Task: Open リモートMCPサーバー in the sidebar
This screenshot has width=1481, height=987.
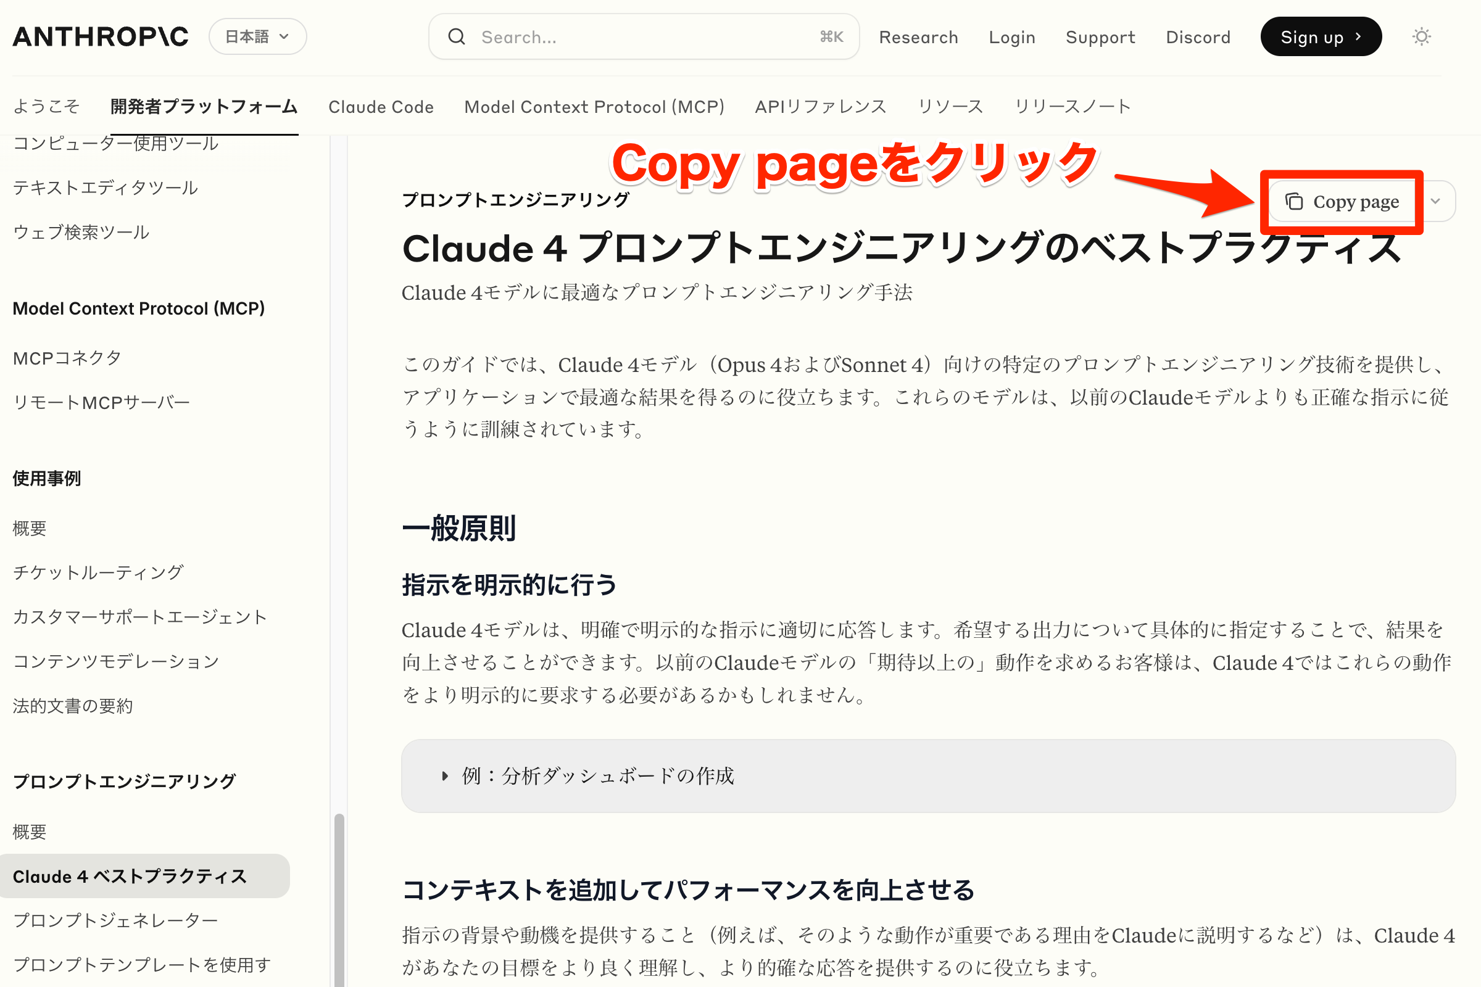Action: tap(101, 402)
